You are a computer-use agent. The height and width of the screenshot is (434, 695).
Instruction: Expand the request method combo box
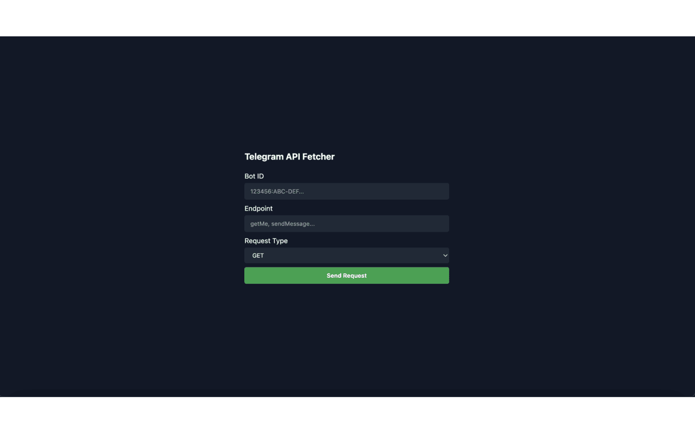tap(346, 256)
